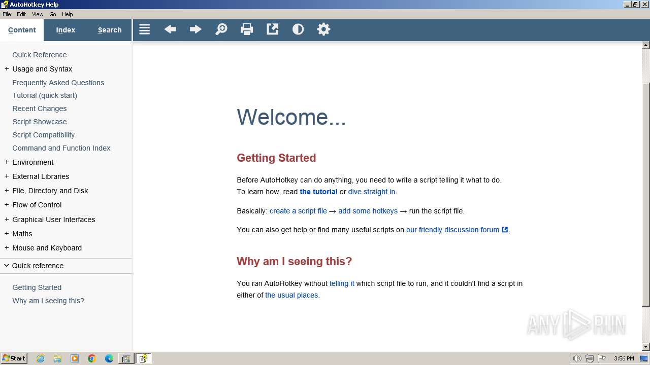The width and height of the screenshot is (650, 365).
Task: Follow 'add some hotkeys' link
Action: (368, 211)
